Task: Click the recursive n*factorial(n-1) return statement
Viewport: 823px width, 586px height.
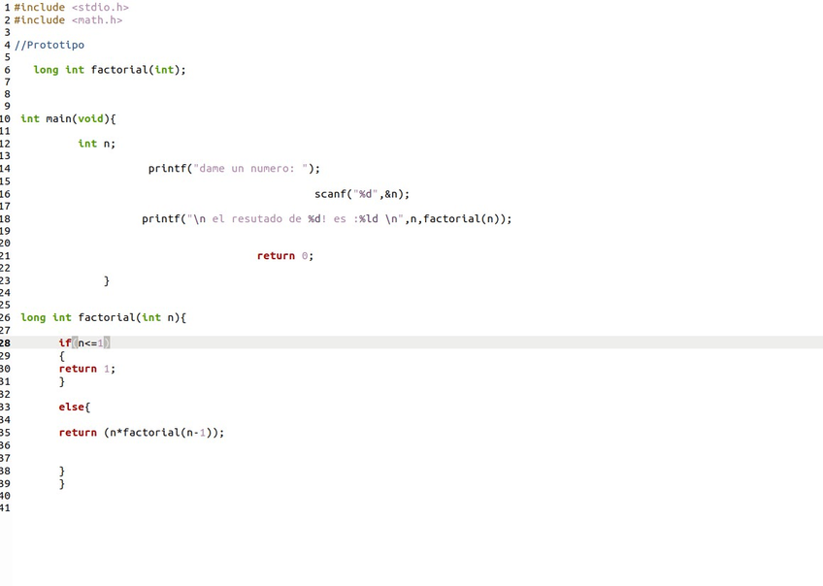Action: [x=142, y=433]
